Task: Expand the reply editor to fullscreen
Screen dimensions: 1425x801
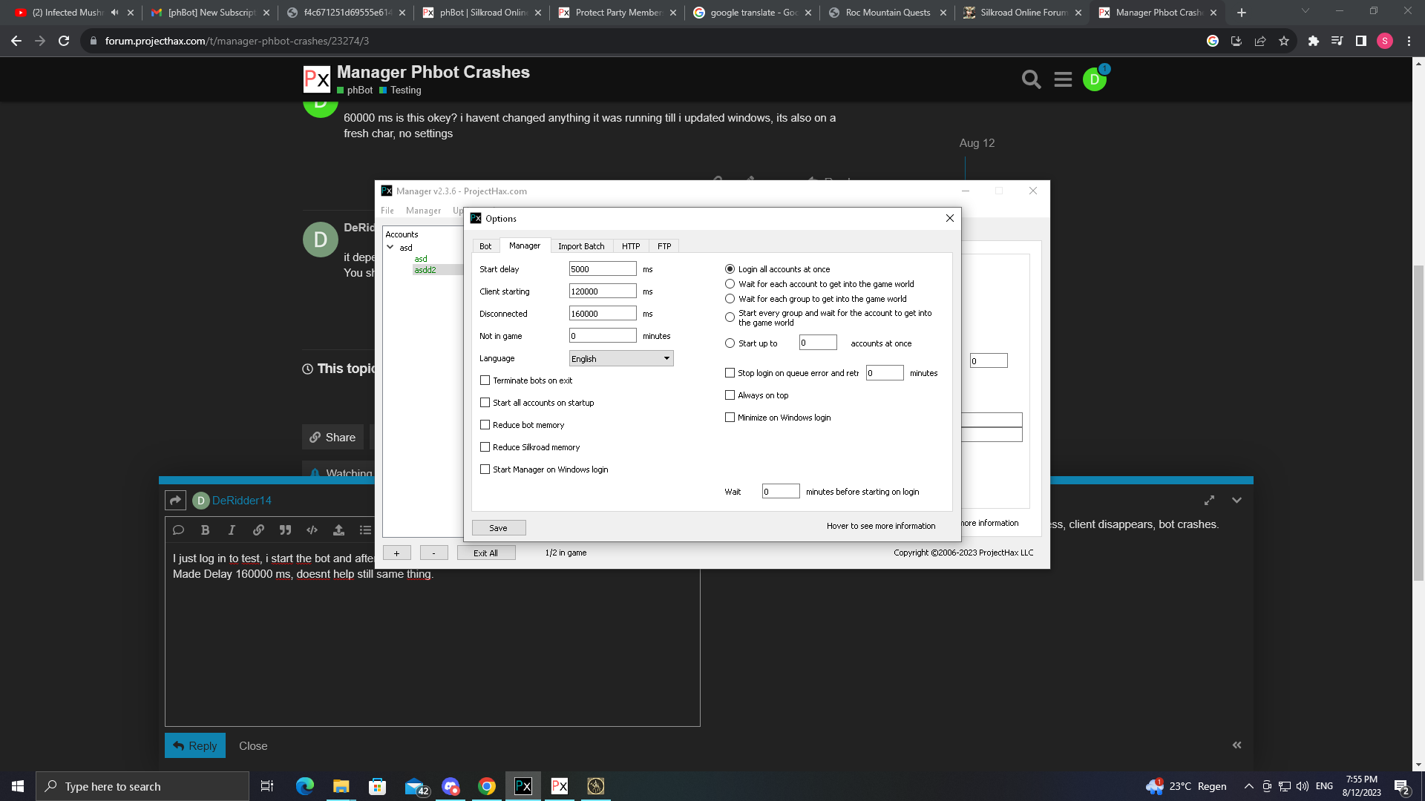Action: (1209, 500)
